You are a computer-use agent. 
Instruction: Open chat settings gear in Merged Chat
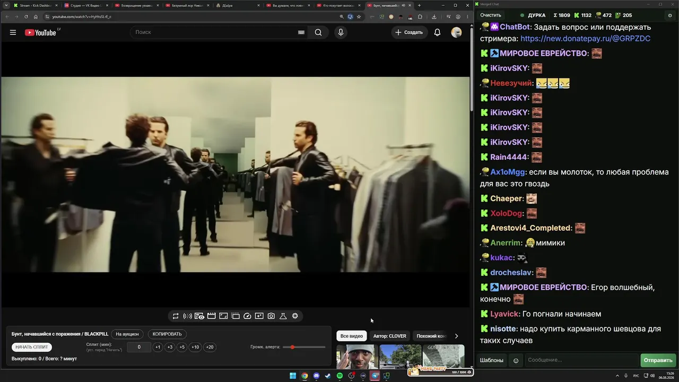(671, 15)
